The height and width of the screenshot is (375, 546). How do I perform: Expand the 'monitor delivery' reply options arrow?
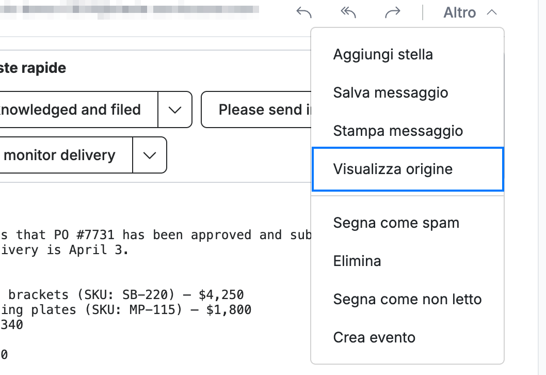point(149,155)
